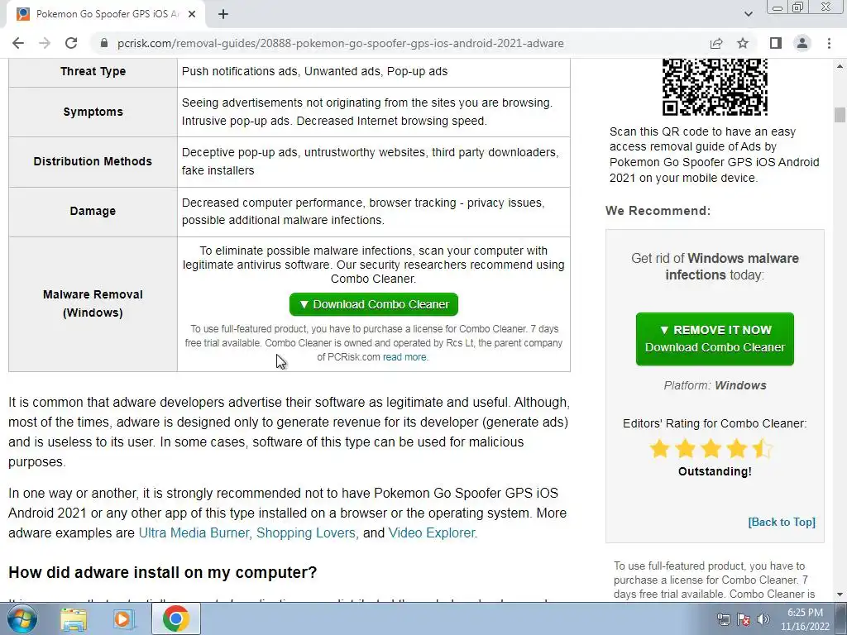Screen dimensions: 847x635
Task: Jump via Back to Top link
Action: coord(782,523)
